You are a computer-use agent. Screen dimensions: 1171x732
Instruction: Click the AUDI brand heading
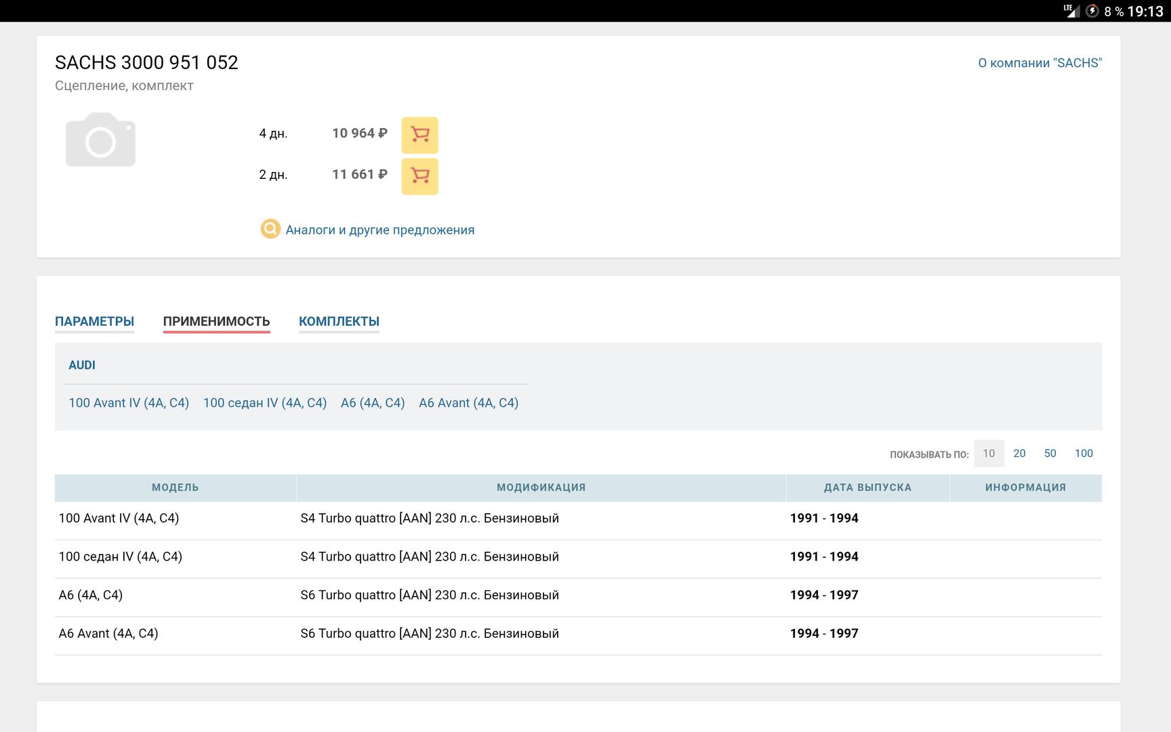(82, 365)
